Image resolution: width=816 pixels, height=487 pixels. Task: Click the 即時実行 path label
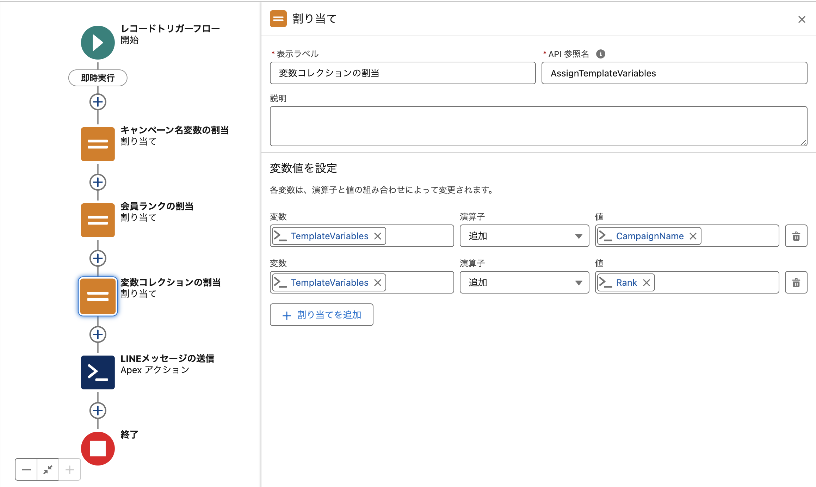98,78
